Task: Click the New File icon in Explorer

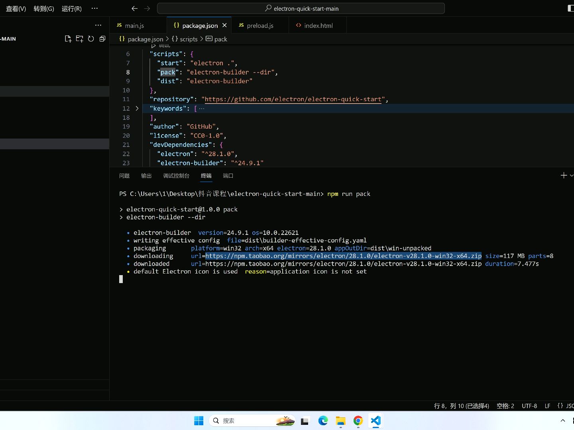Action: [68, 39]
